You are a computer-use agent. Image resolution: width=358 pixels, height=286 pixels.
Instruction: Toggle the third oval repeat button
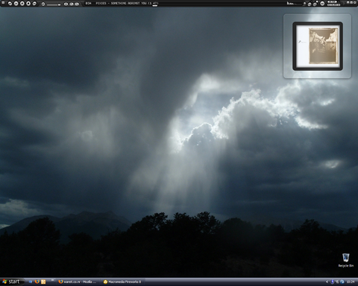tap(77, 4)
